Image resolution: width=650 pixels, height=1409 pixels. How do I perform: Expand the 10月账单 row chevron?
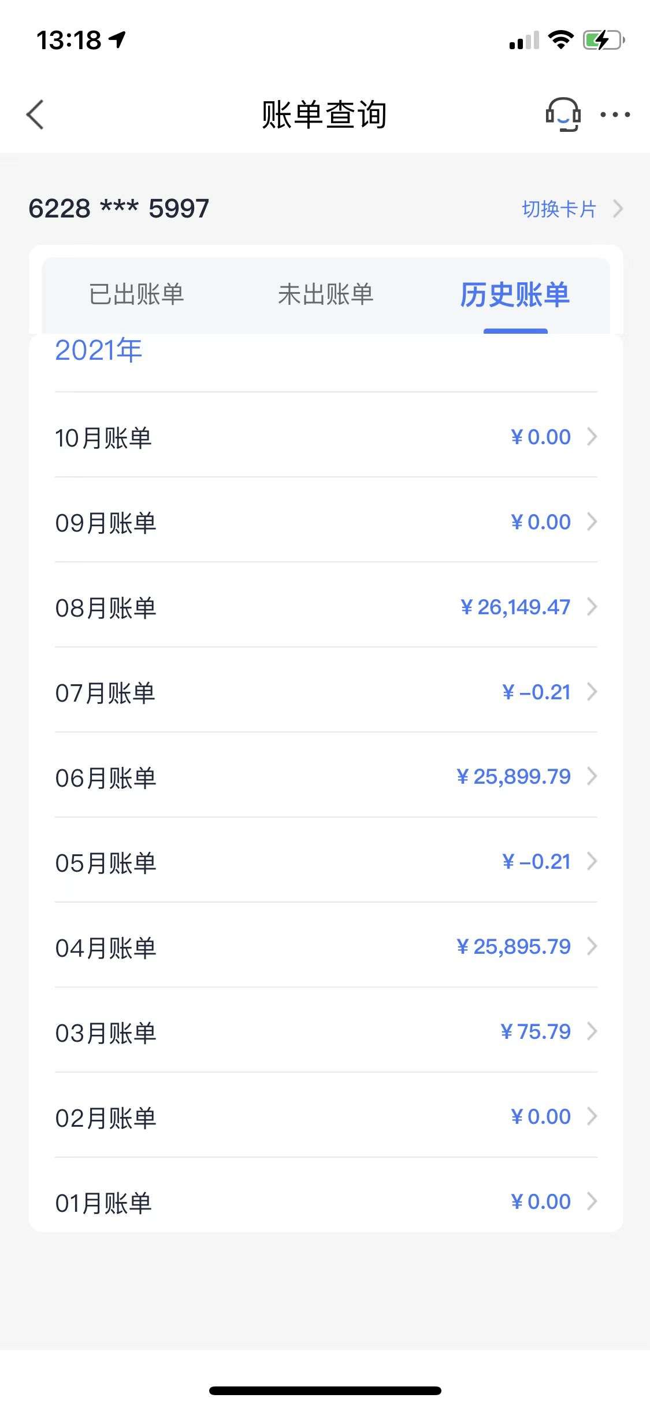pyautogui.click(x=592, y=437)
